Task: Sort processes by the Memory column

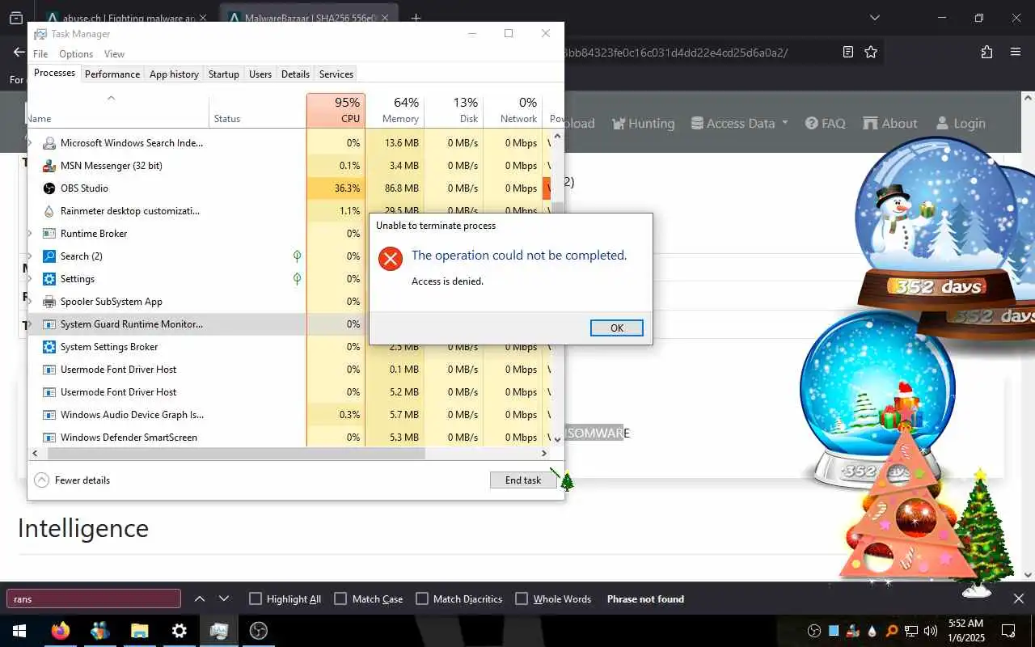Action: tap(395, 110)
